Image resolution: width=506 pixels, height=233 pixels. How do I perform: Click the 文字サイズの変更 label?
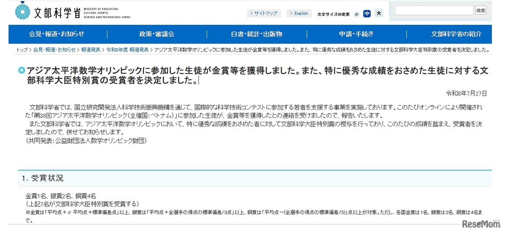click(x=333, y=14)
